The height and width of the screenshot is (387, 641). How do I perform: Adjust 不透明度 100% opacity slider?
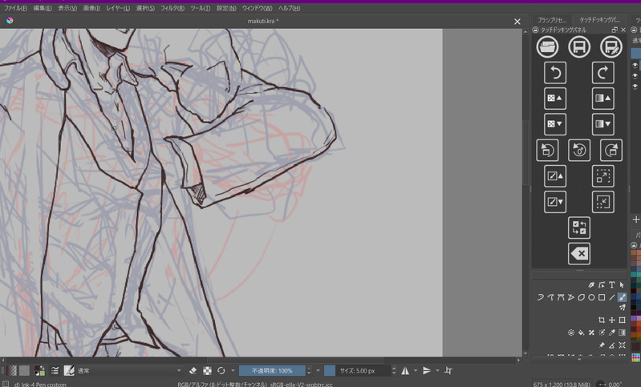click(x=272, y=371)
